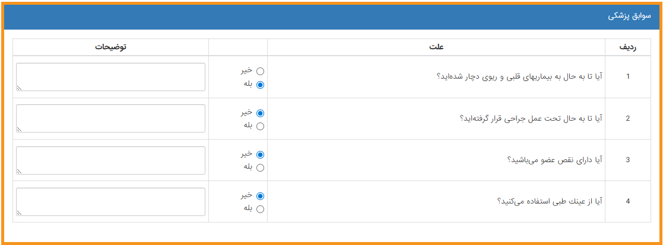Mark خیر for the limb defect question

259,154
